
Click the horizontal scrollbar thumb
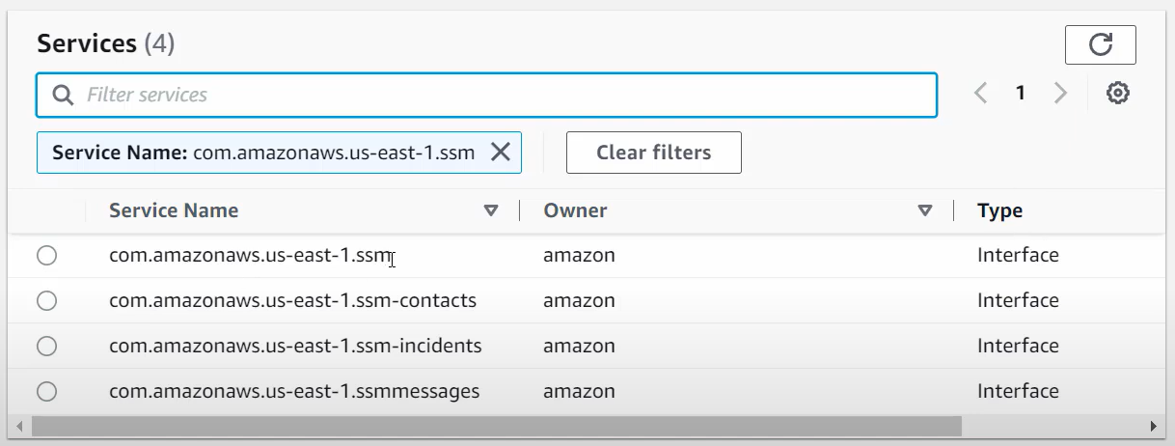[x=496, y=426]
